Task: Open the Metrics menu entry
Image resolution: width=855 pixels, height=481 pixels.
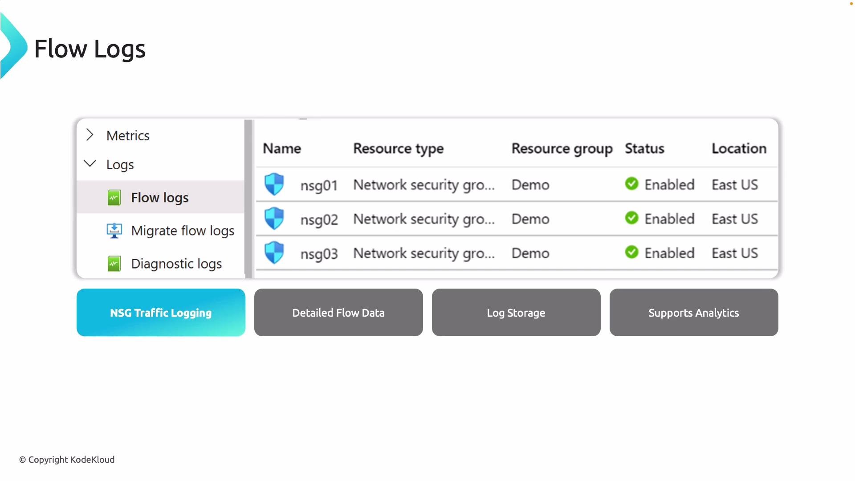Action: click(x=128, y=135)
